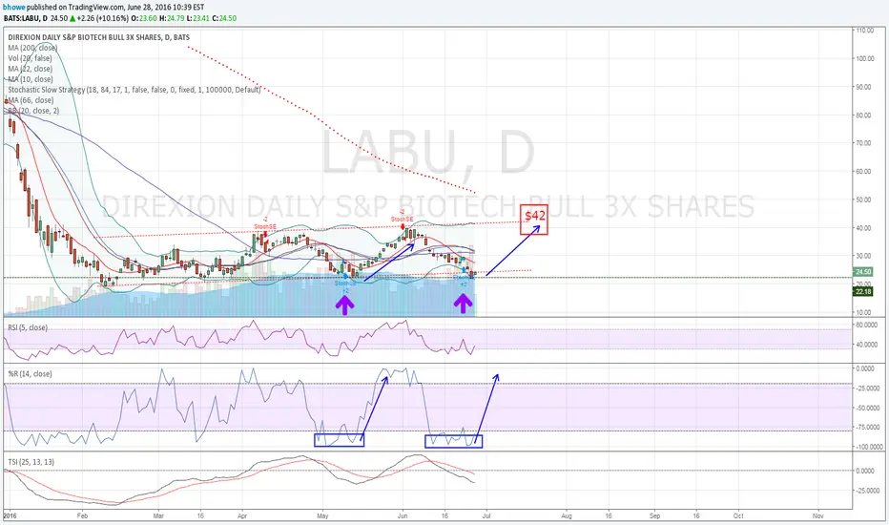Click the Aug date axis label
The height and width of the screenshot is (525, 889).
click(x=567, y=515)
